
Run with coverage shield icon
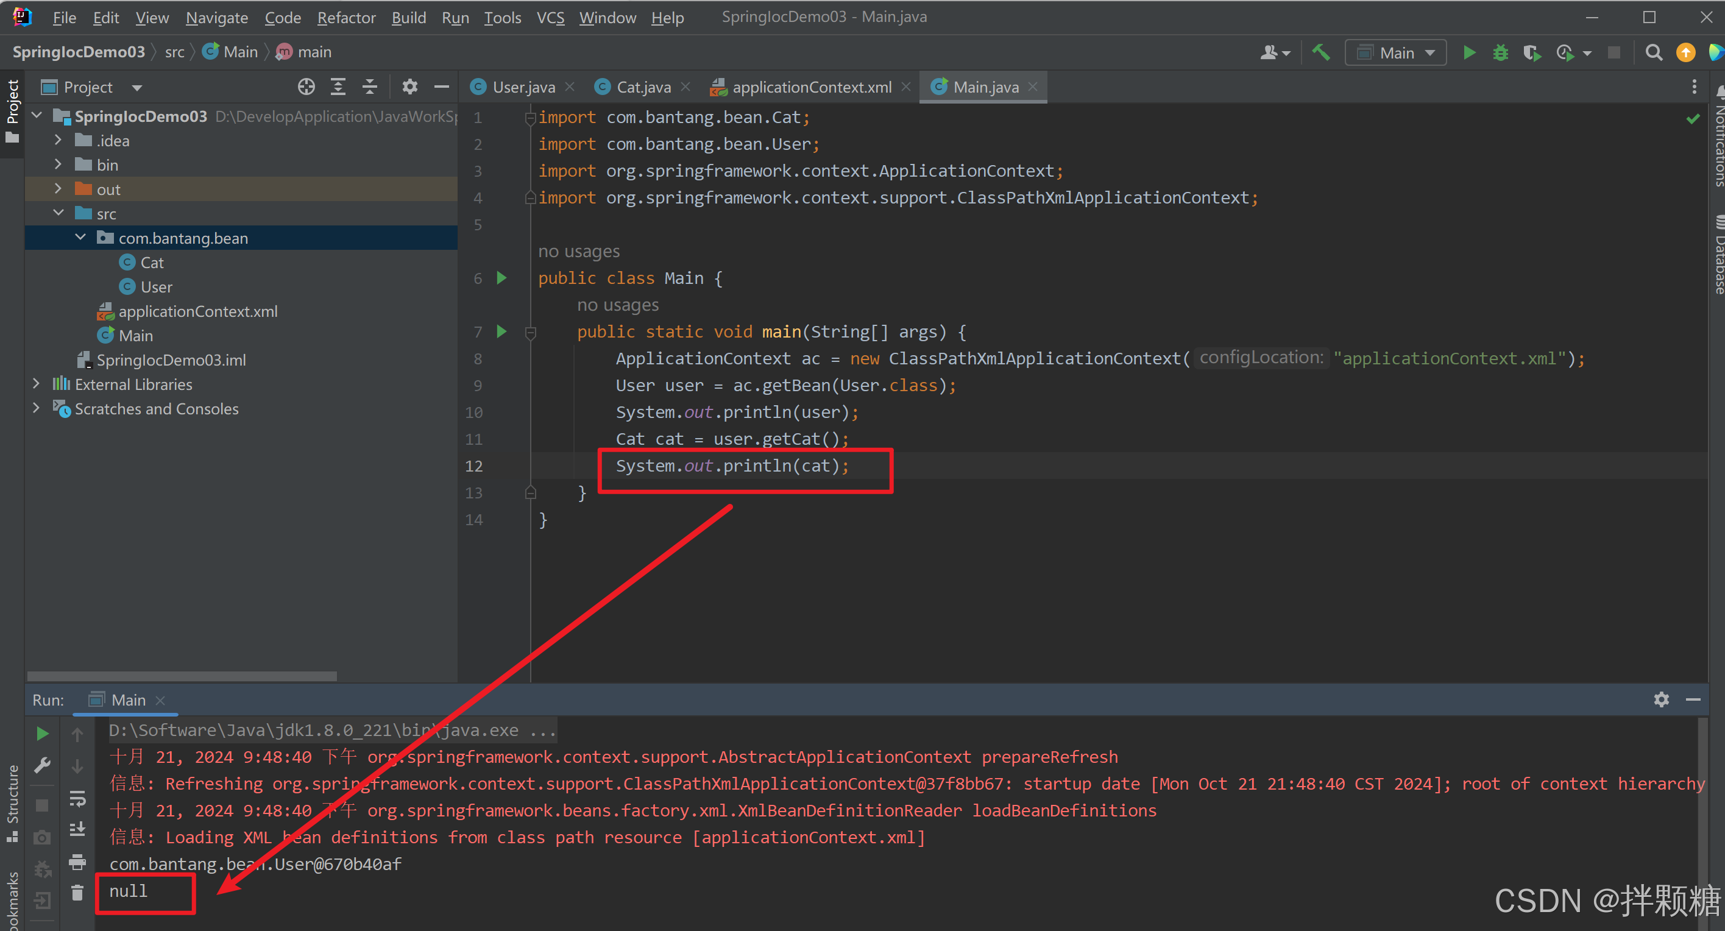pos(1531,52)
